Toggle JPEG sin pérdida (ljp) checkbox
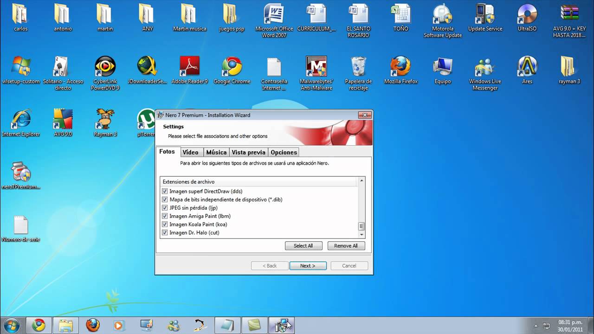 [x=165, y=208]
